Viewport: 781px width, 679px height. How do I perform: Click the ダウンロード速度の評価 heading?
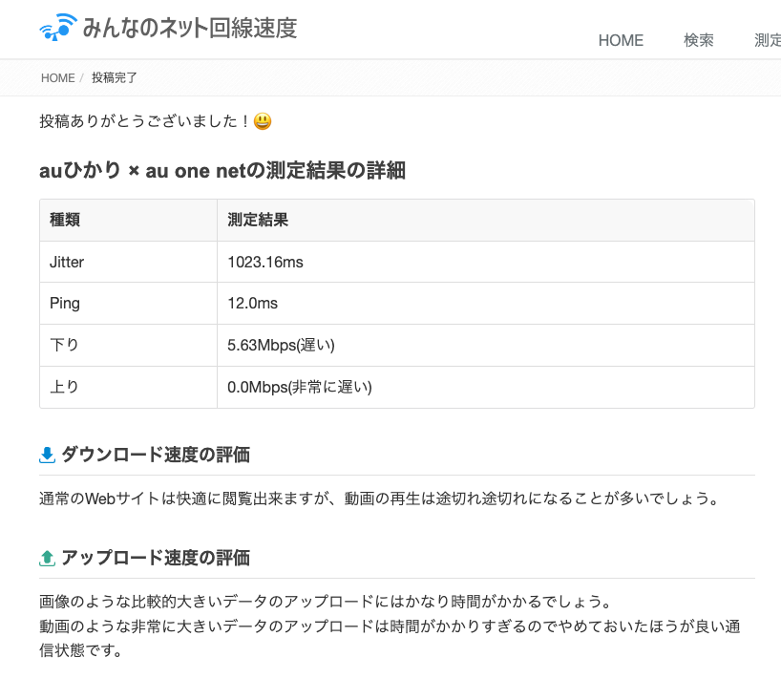point(156,455)
